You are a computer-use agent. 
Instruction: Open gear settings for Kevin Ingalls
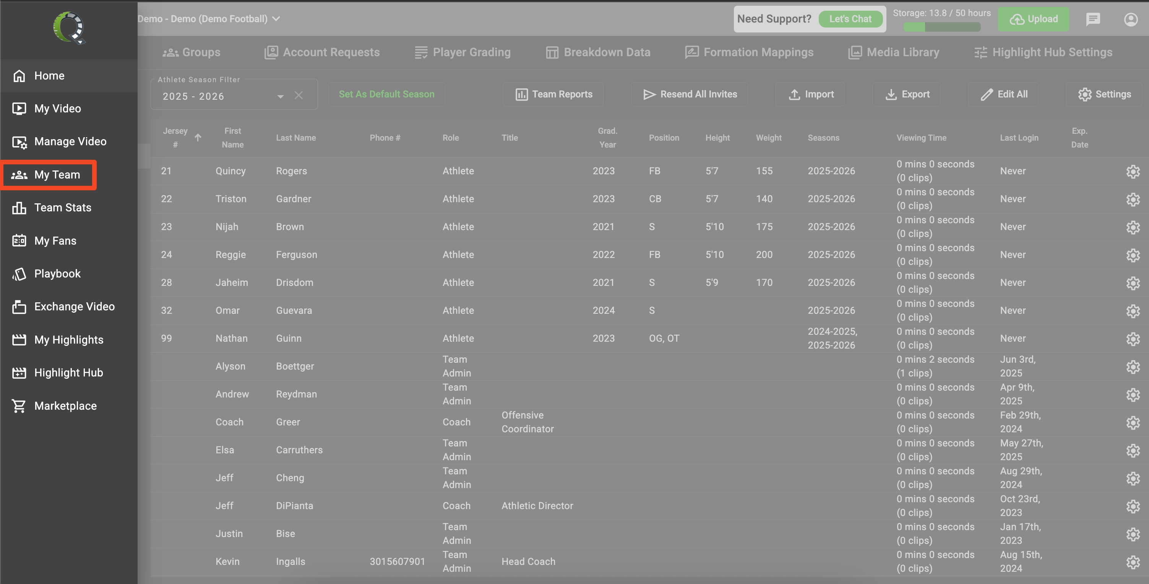1133,562
